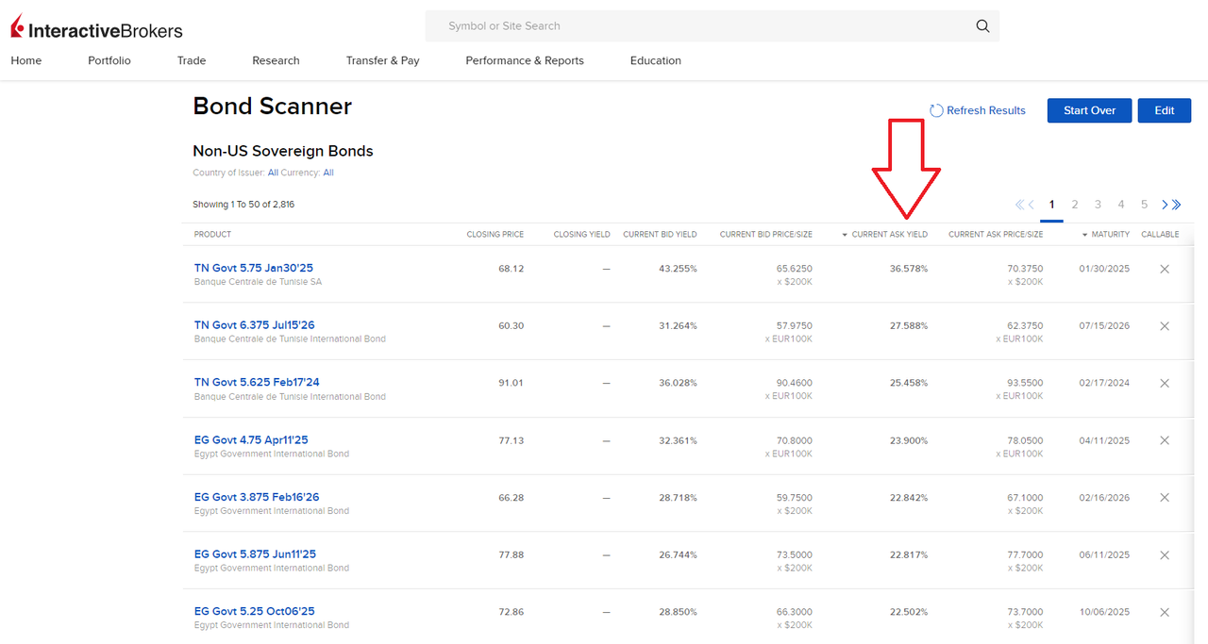This screenshot has width=1208, height=644.
Task: Change the Currency All filter
Action: pos(328,173)
